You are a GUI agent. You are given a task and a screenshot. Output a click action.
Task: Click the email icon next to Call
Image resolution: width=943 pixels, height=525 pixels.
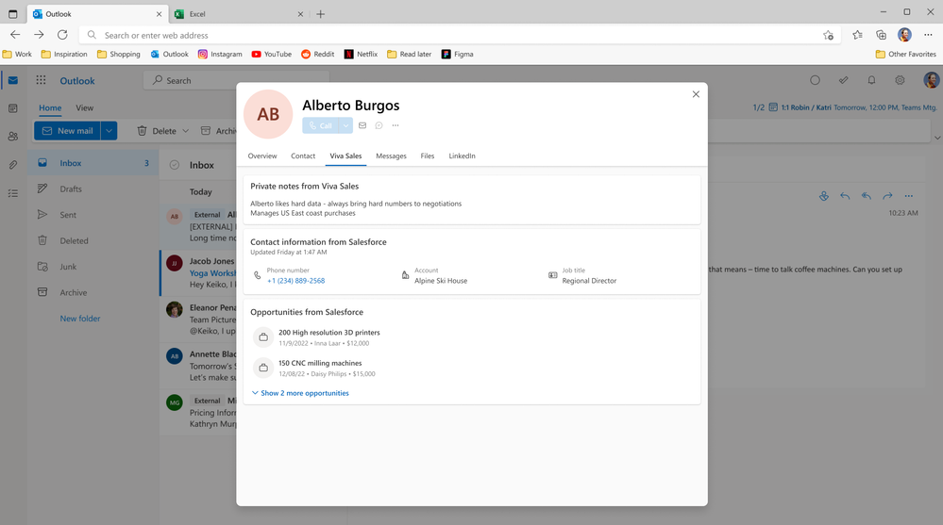(362, 125)
